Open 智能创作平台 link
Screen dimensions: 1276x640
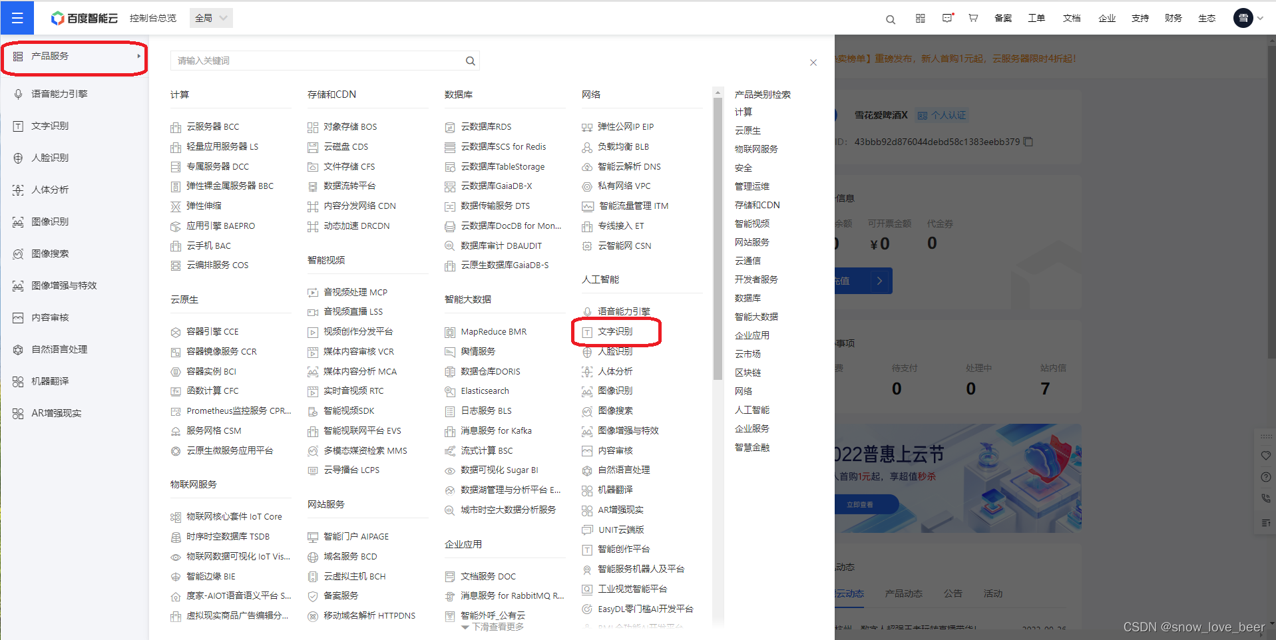point(624,549)
